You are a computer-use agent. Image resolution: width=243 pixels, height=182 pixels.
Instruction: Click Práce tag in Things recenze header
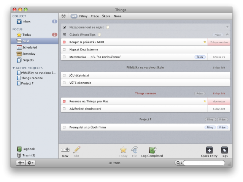200,94
